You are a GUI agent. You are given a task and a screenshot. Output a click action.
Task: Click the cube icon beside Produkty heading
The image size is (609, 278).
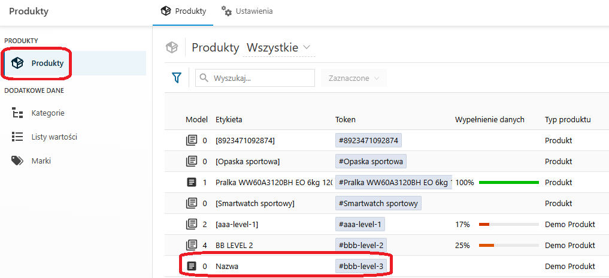point(172,48)
